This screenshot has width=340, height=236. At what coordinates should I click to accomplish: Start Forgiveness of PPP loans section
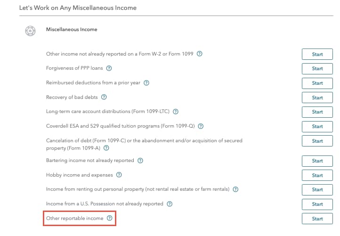317,69
